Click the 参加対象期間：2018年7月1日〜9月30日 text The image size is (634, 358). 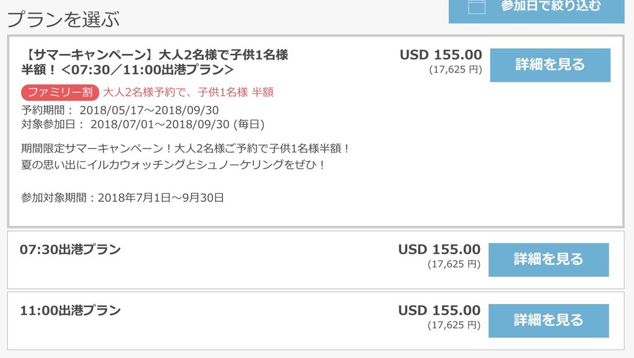click(123, 198)
